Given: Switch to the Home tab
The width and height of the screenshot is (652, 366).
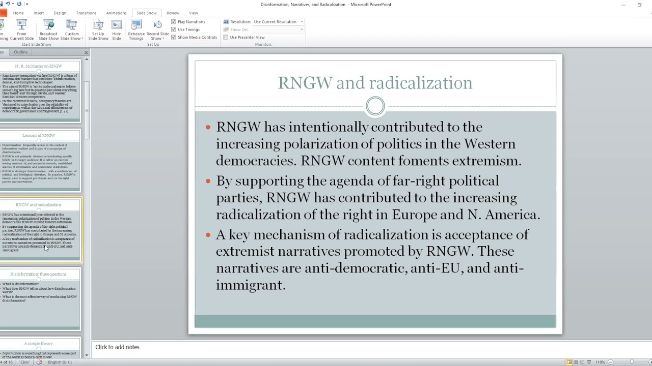Looking at the screenshot, I should click(x=18, y=13).
